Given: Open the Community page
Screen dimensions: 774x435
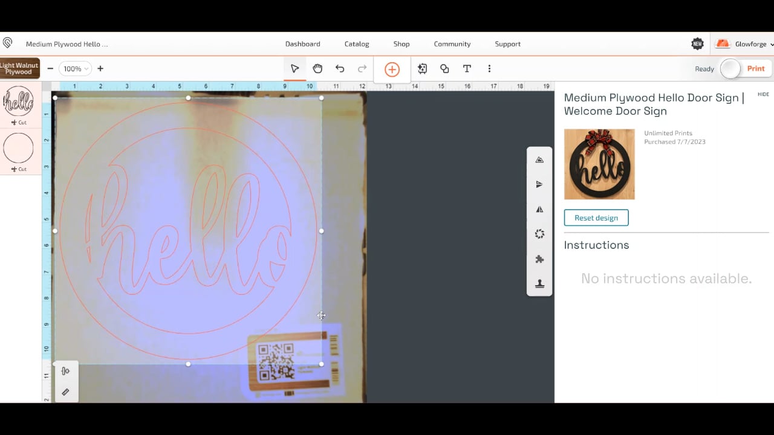Looking at the screenshot, I should point(452,44).
